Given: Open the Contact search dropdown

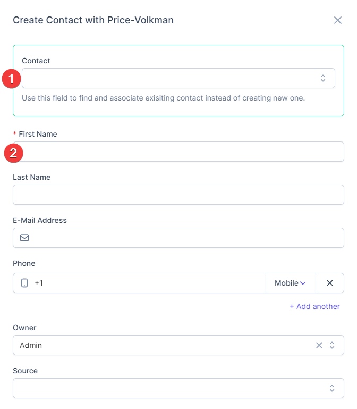Looking at the screenshot, I should tap(170, 78).
